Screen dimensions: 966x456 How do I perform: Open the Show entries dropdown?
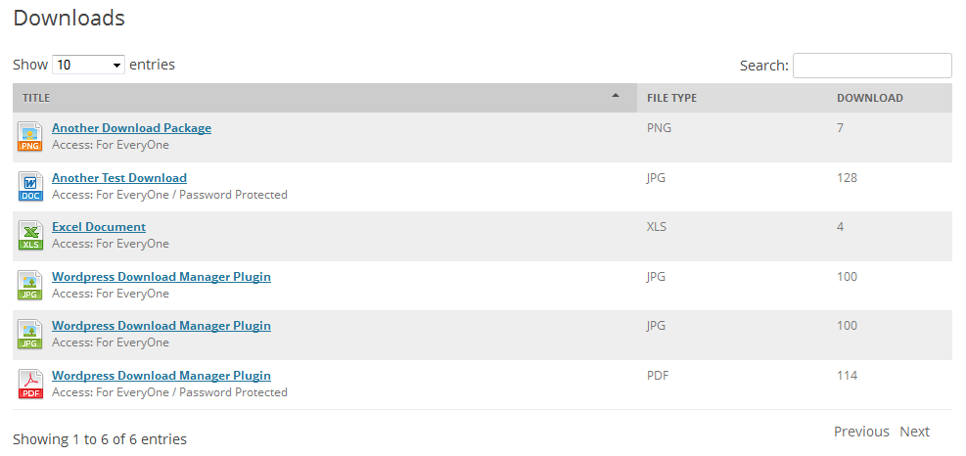pos(89,65)
